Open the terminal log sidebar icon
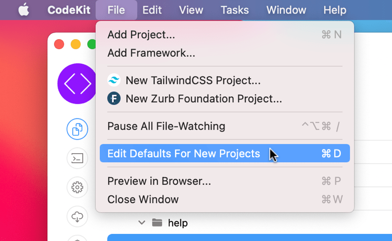The height and width of the screenshot is (241, 392). 77,158
